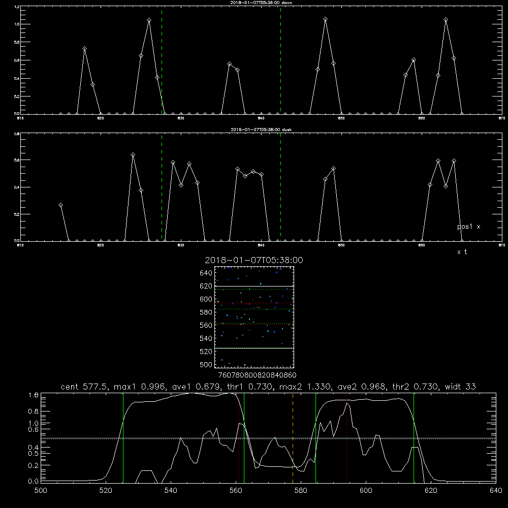Click the horizontal dotted threshold line in bottom plot
This screenshot has width=508, height=508.
(x=268, y=439)
